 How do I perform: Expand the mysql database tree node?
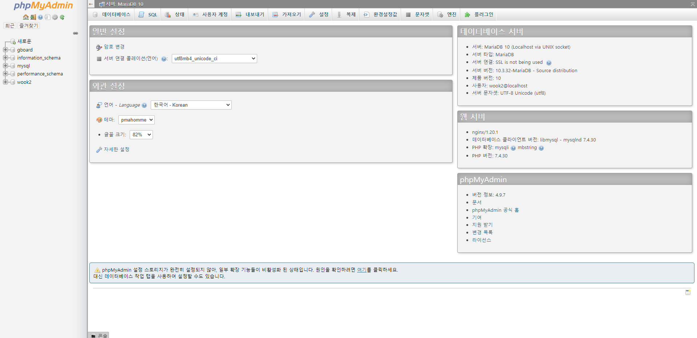(x=5, y=66)
